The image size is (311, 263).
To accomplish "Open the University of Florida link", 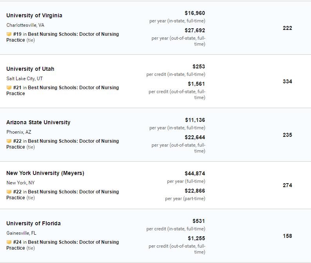I will pos(33,223).
